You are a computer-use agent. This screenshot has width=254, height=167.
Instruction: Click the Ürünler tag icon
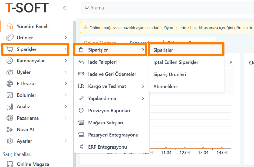click(10, 38)
